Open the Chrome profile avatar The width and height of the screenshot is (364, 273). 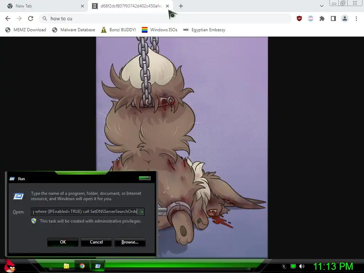(345, 18)
